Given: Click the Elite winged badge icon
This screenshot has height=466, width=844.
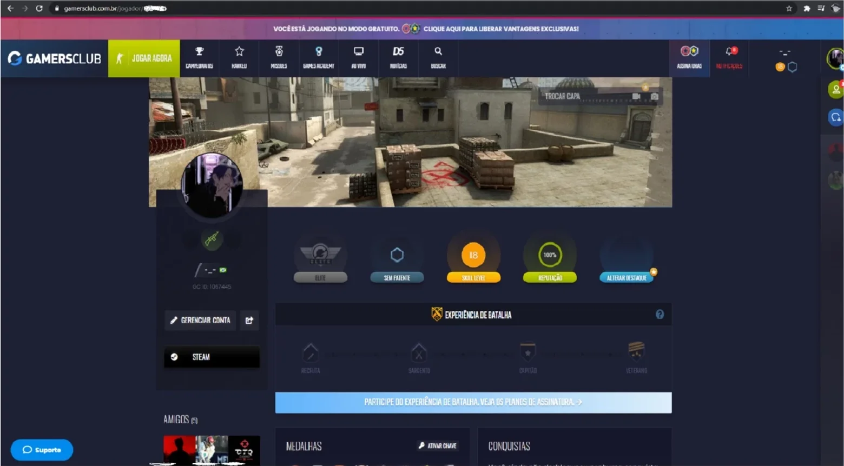Looking at the screenshot, I should pos(320,255).
